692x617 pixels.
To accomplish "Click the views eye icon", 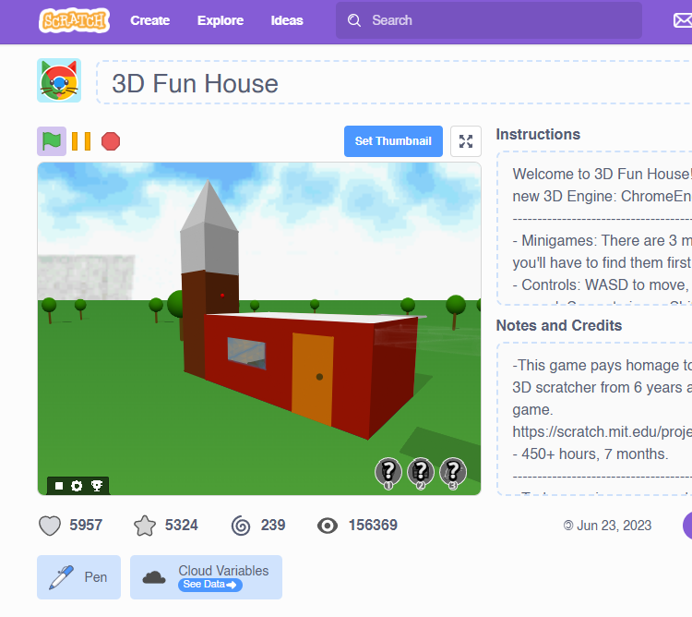I will [328, 526].
